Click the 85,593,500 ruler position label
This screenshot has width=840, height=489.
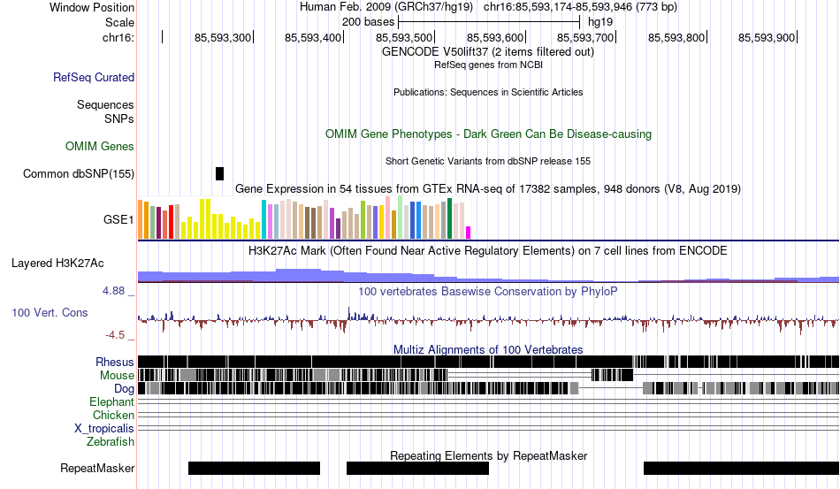point(404,37)
